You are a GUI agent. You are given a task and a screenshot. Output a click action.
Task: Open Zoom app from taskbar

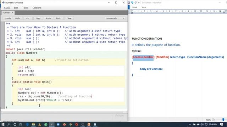coord(58,124)
